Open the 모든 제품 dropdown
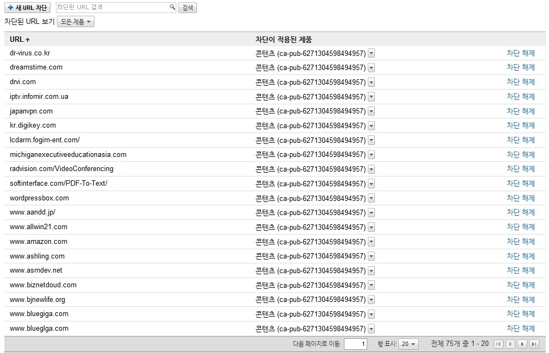Screen dimensions: 549x353 click(75, 22)
